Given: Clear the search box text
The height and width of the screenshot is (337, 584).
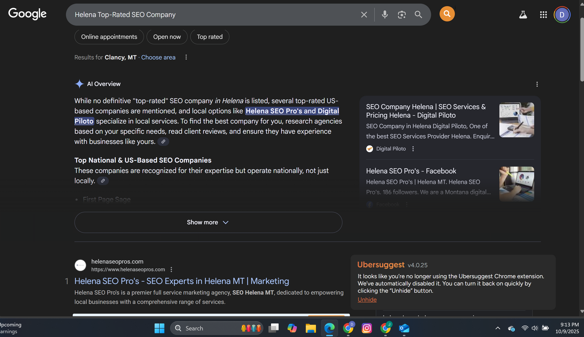Looking at the screenshot, I should 364,15.
